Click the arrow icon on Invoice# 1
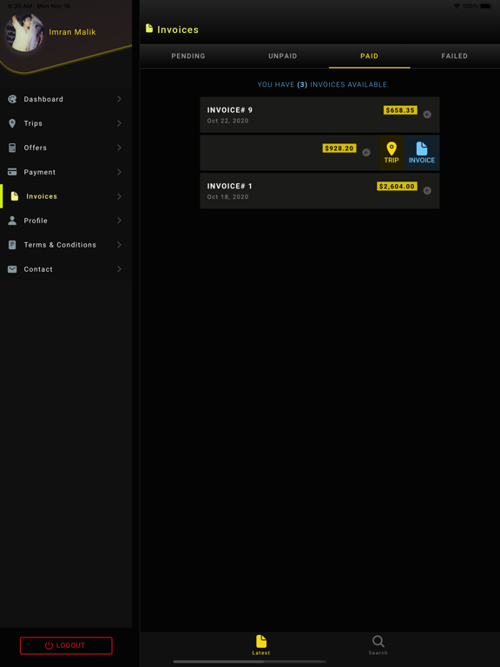This screenshot has width=500, height=667. click(x=427, y=190)
